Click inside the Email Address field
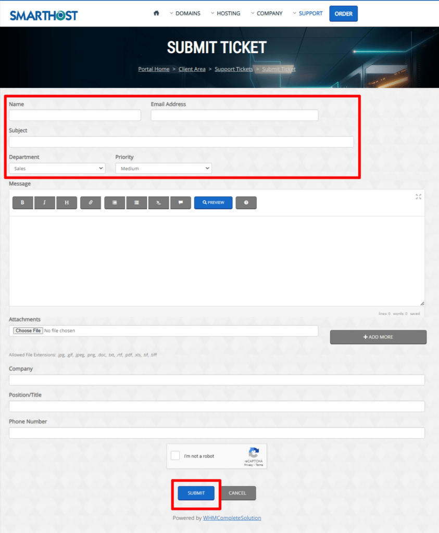This screenshot has height=533, width=439. click(234, 115)
